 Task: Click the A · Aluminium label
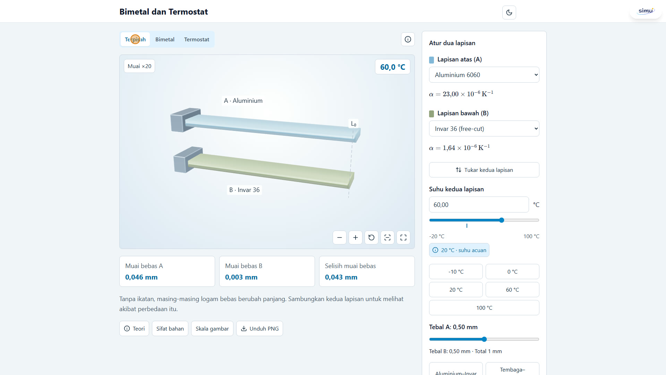tap(243, 101)
